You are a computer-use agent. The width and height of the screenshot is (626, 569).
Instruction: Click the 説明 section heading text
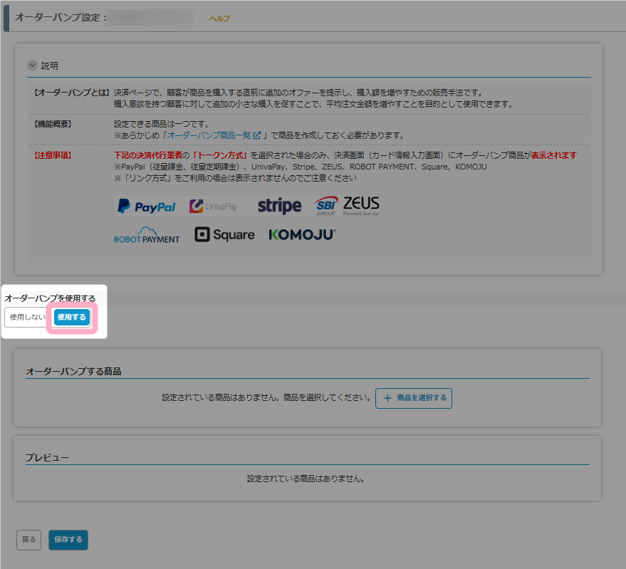coord(50,66)
